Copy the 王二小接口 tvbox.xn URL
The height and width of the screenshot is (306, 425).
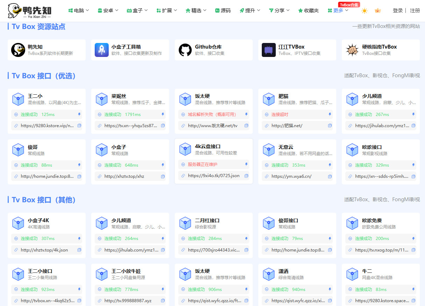79,300
